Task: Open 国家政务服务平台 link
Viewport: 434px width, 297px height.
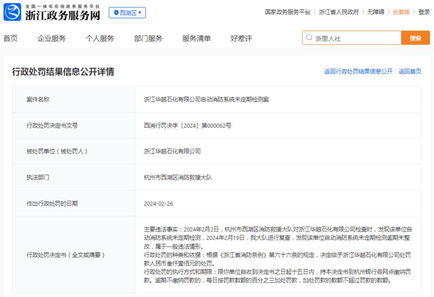Action: click(x=288, y=12)
